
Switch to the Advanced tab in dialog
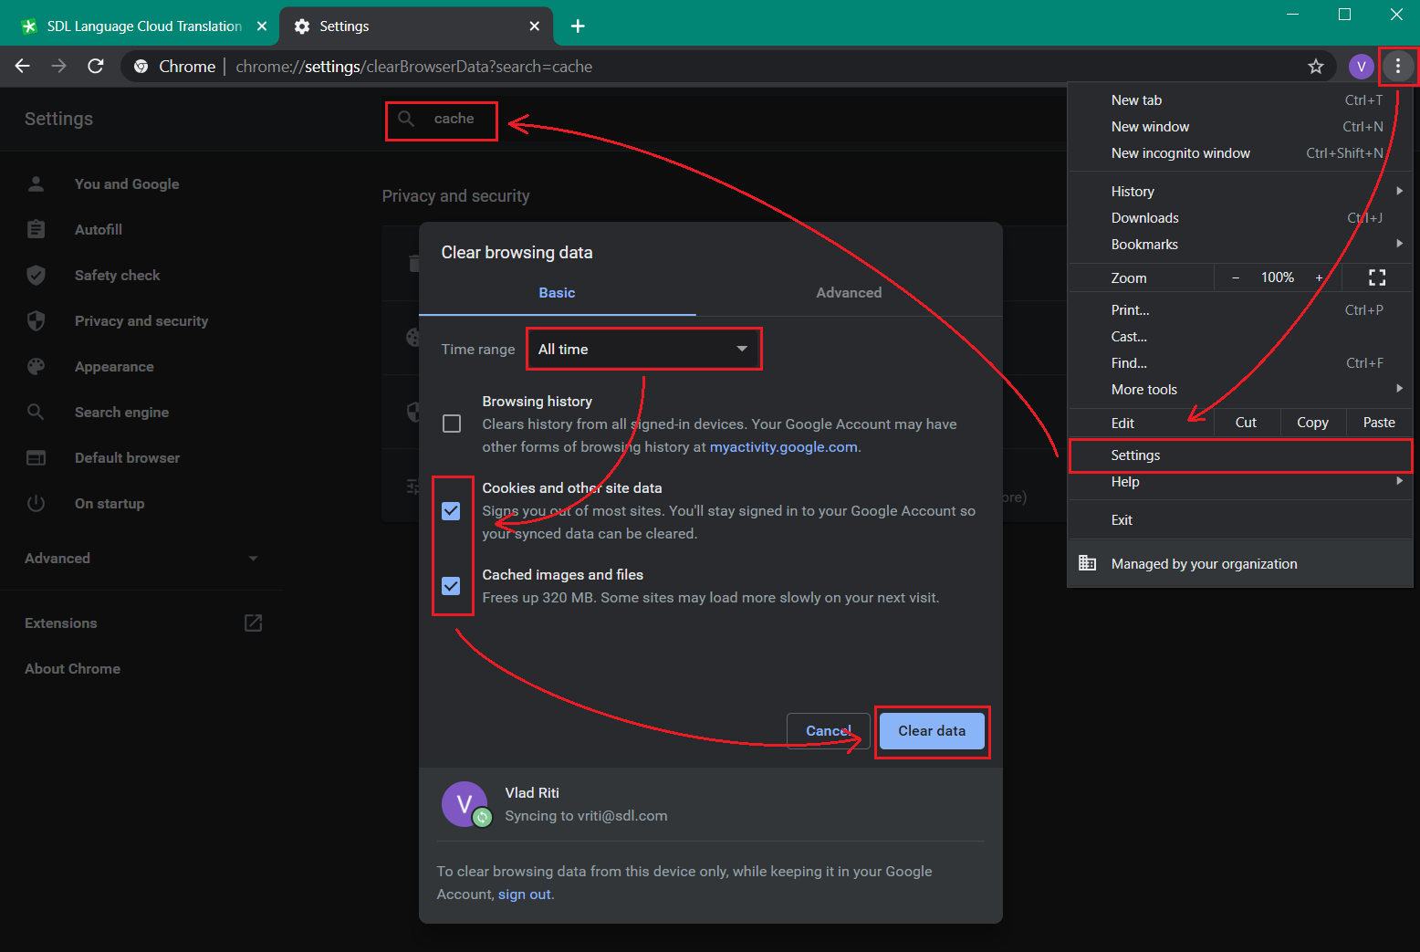[849, 292]
